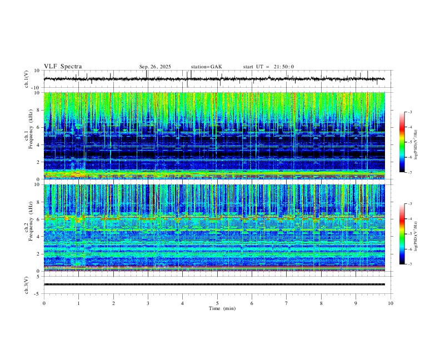Click the time axis tick label "6"
Image resolution: width=440 pixels, height=340 pixels.
[252, 303]
